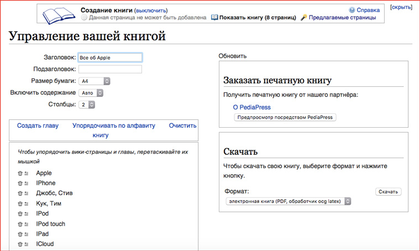The height and width of the screenshot is (251, 420).
Task: Select the Apple page entry
Action: (x=44, y=173)
